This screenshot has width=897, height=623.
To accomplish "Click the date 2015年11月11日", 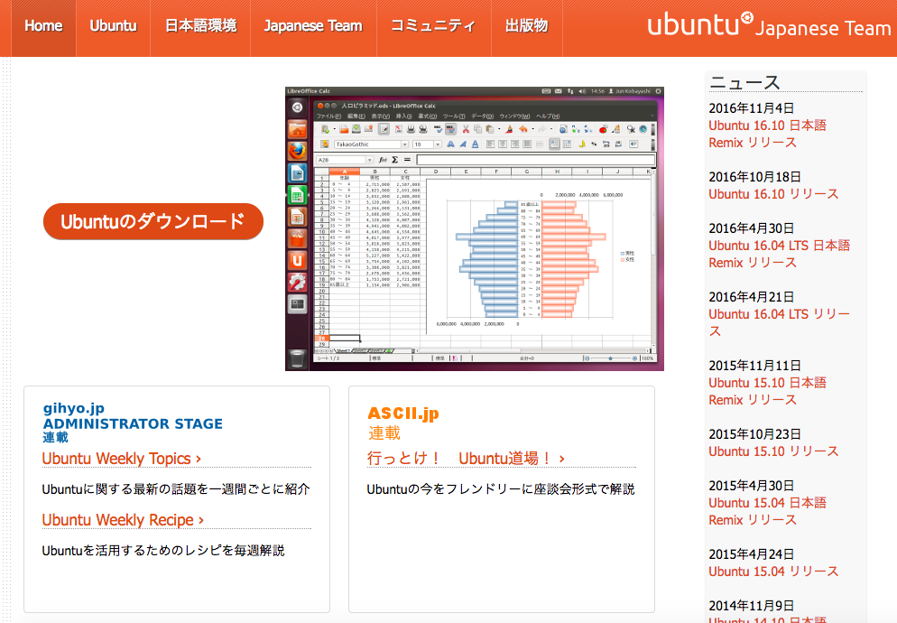I will click(754, 366).
